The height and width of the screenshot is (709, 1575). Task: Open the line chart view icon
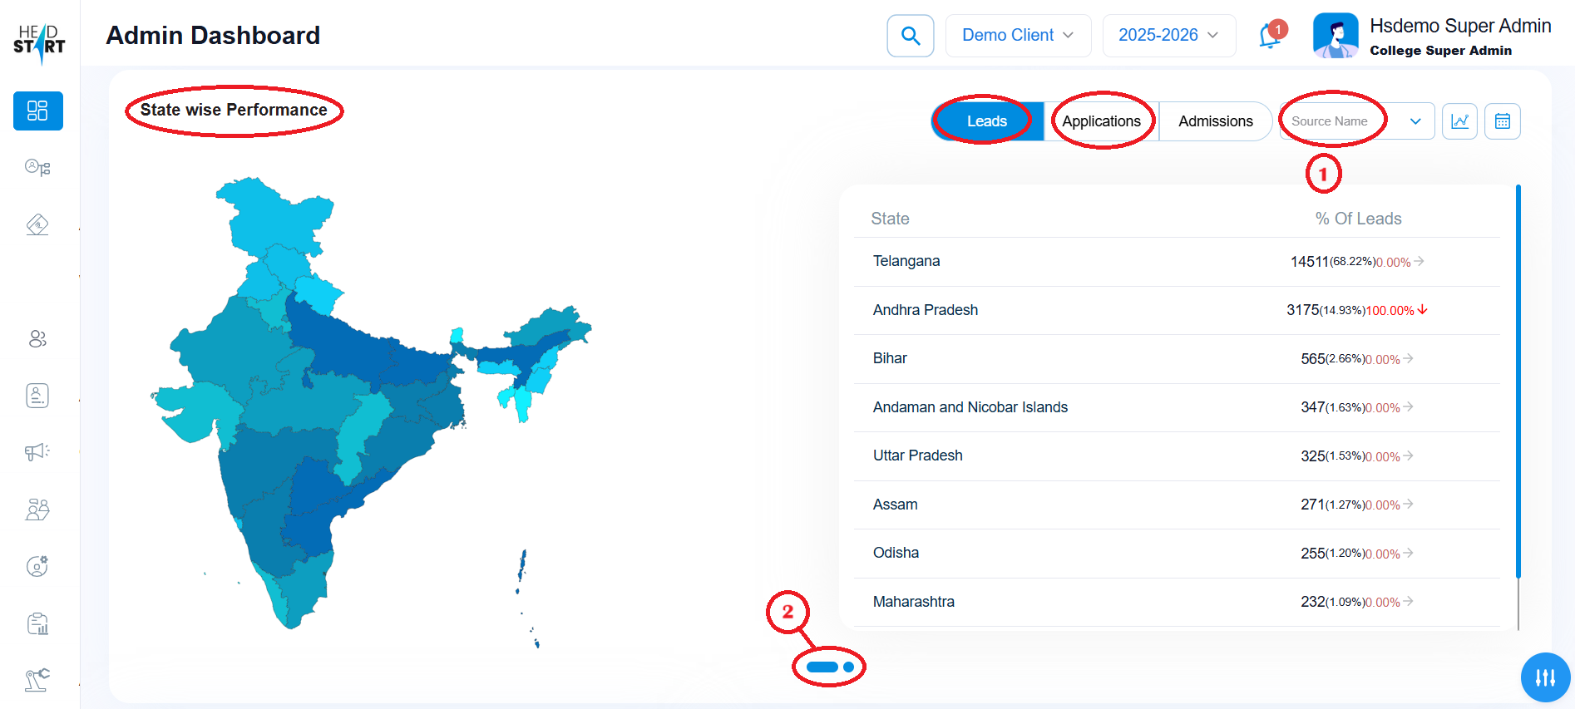pyautogui.click(x=1459, y=121)
